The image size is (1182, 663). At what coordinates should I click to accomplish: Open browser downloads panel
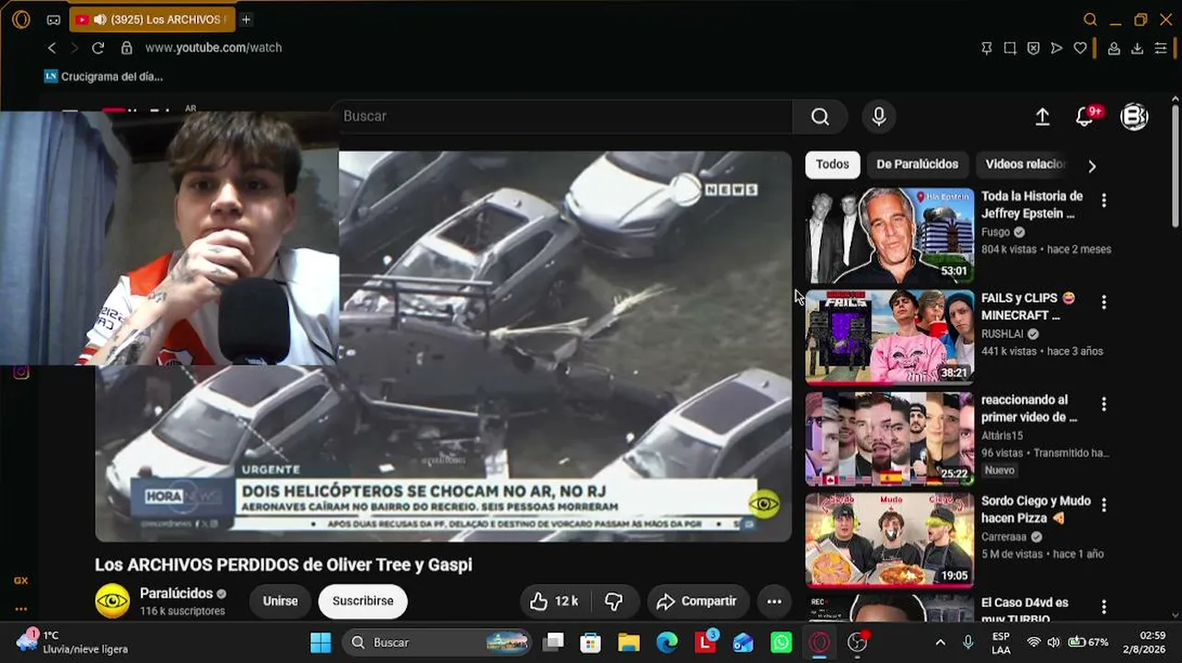[1137, 48]
